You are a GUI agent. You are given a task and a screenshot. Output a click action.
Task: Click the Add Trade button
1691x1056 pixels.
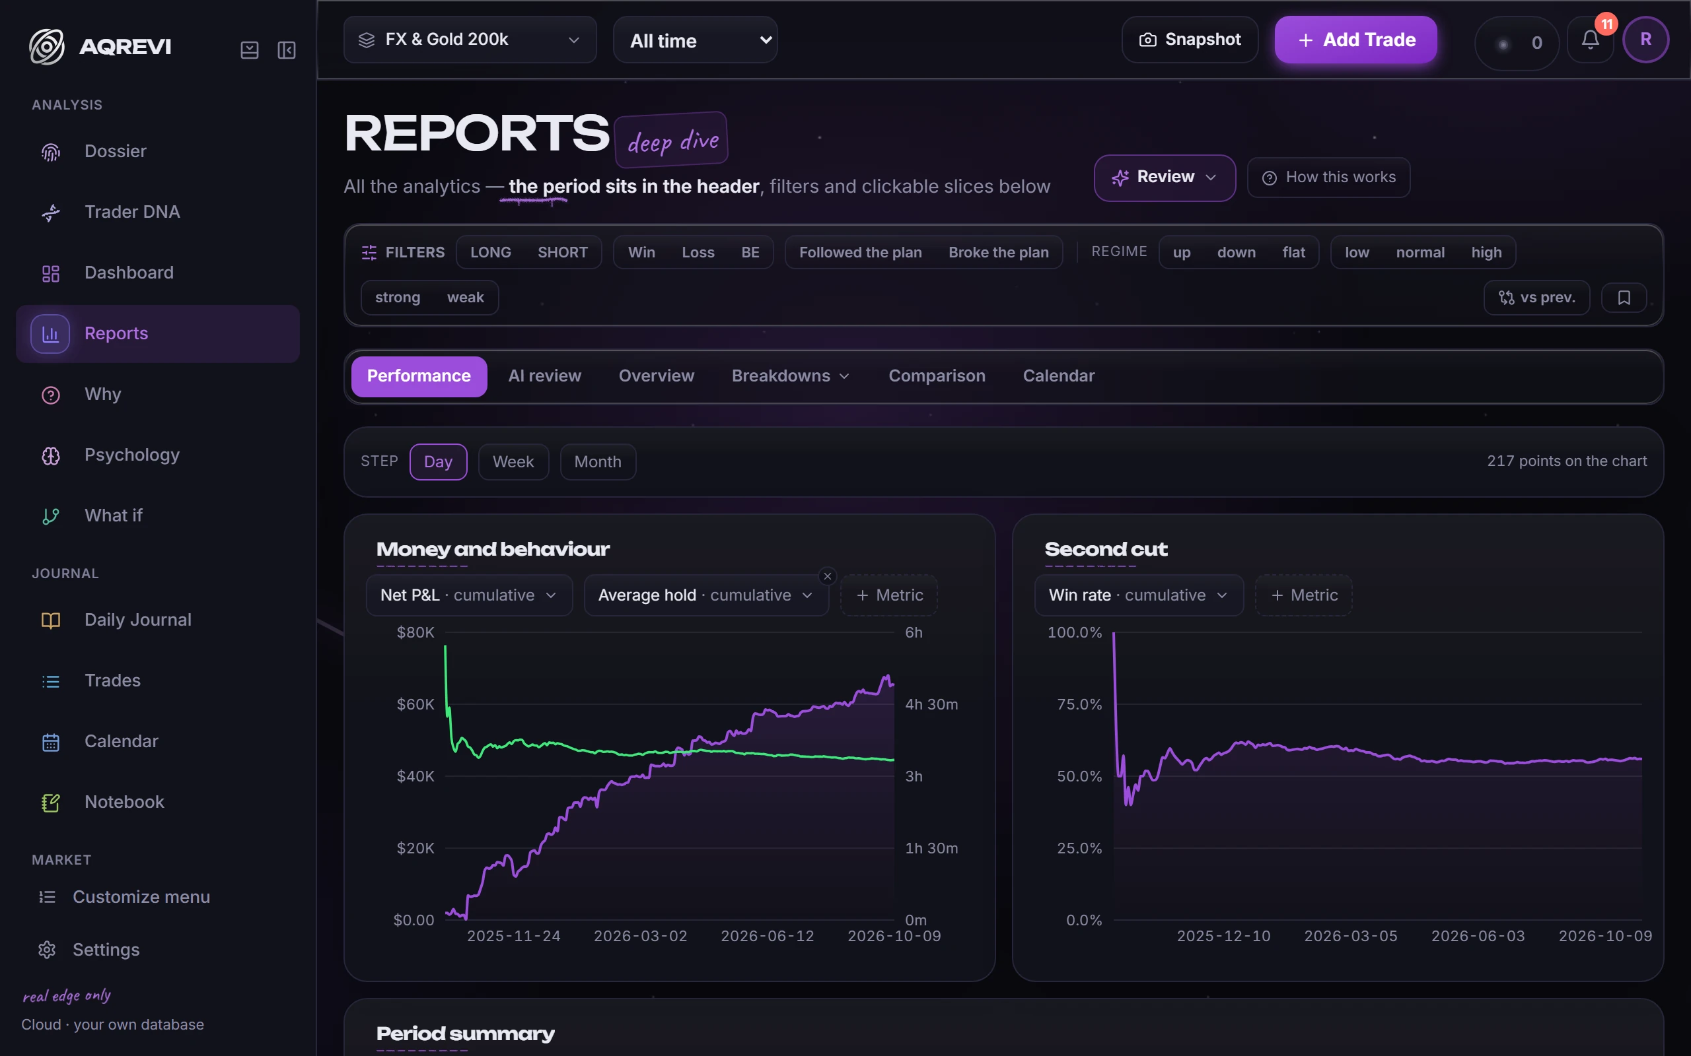(1355, 40)
